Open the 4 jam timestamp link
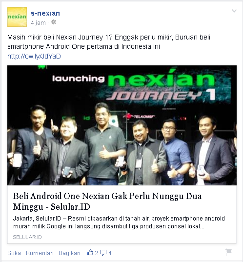The width and height of the screenshot is (243, 262). [38, 23]
